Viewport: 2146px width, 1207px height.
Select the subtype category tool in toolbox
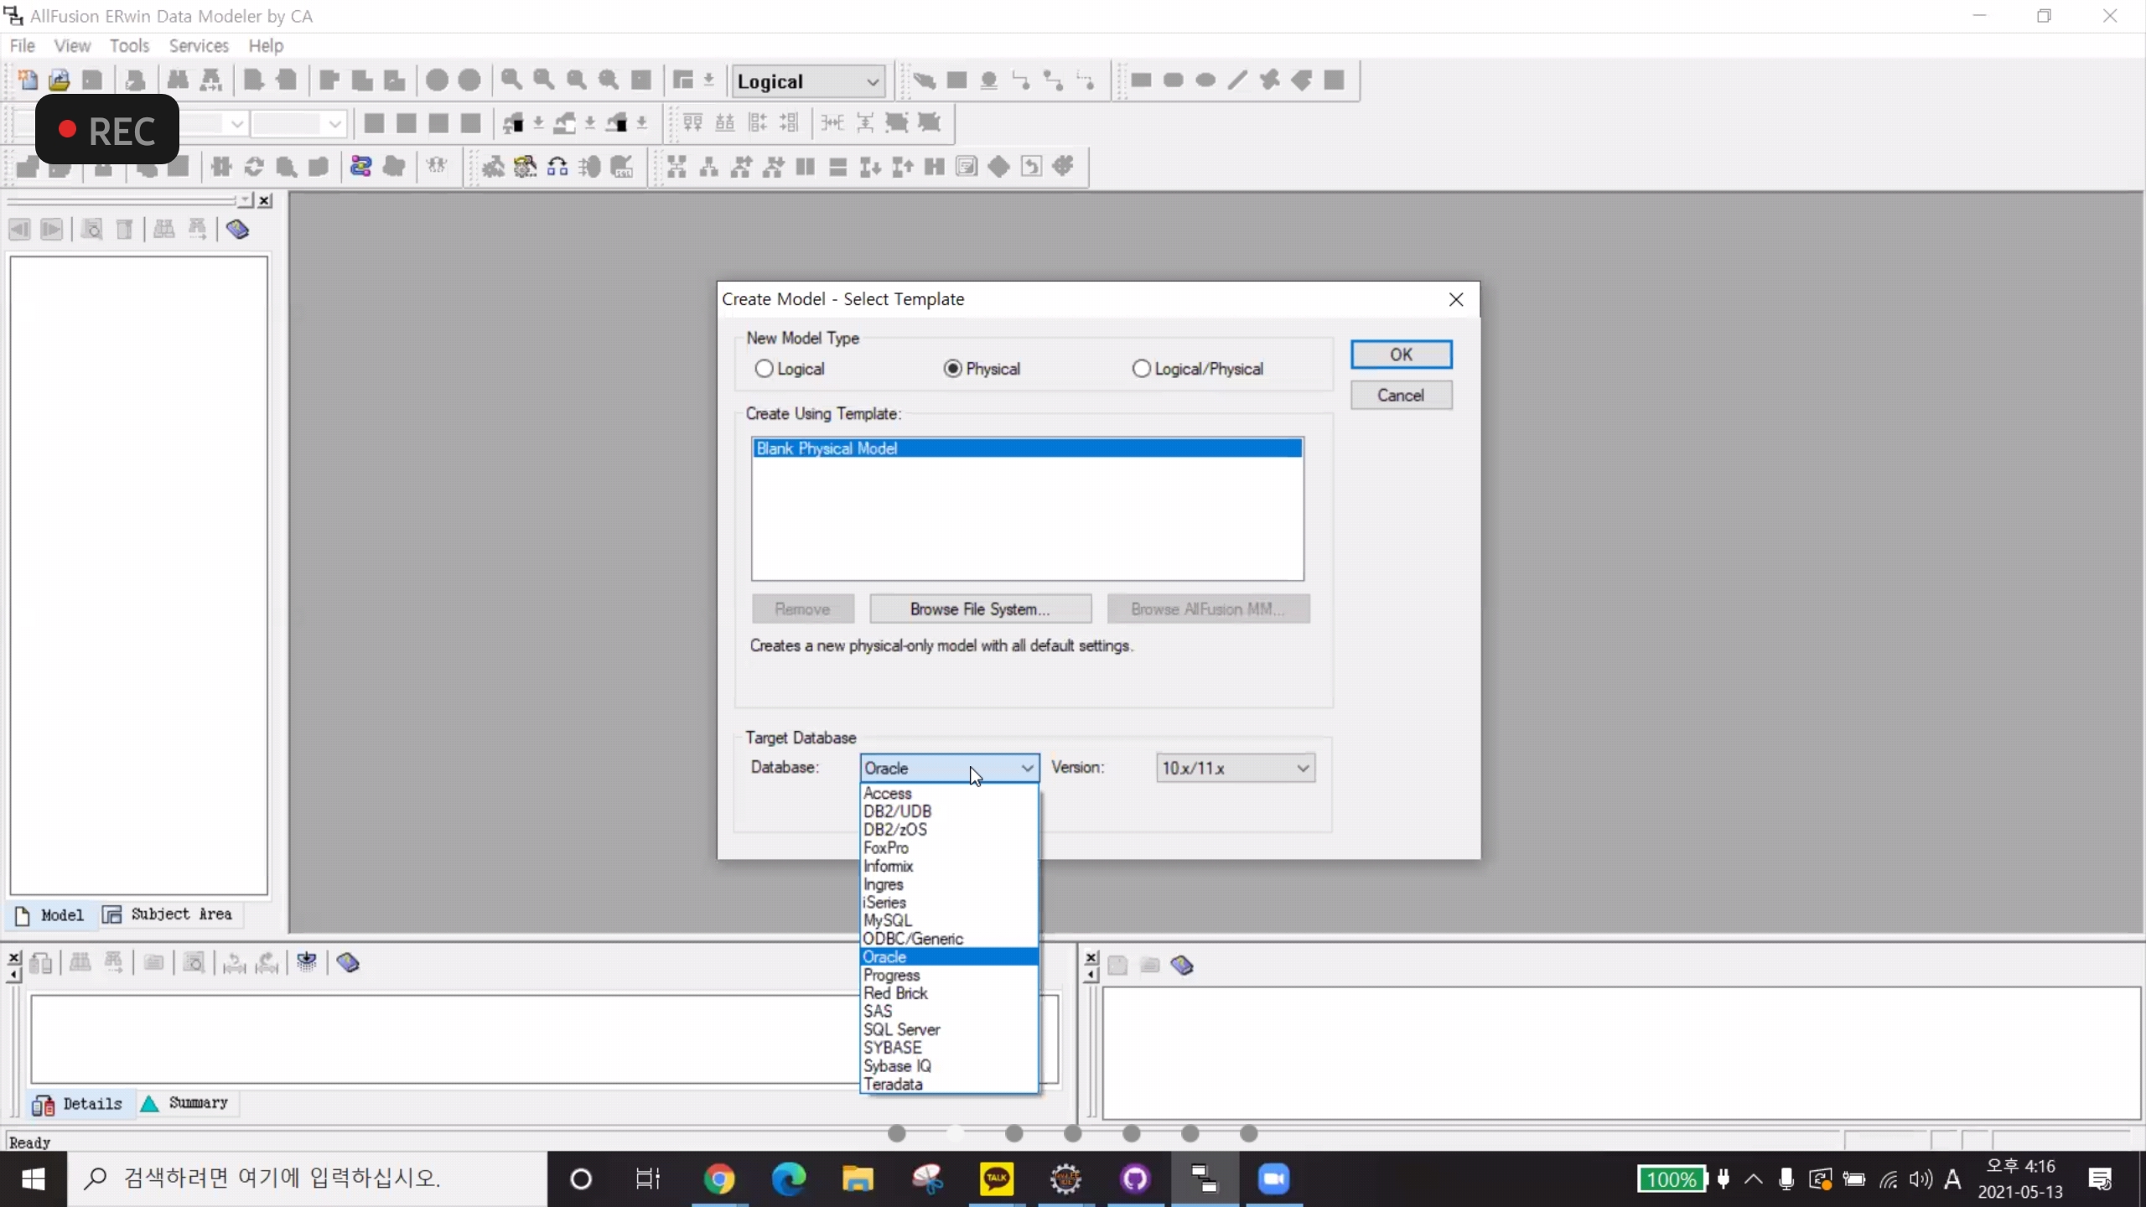(989, 80)
